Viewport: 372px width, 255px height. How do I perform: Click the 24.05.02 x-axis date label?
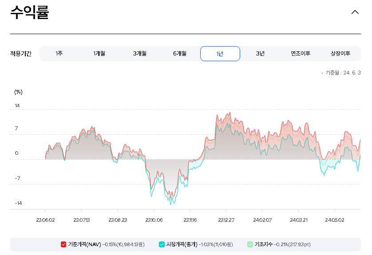[335, 220]
